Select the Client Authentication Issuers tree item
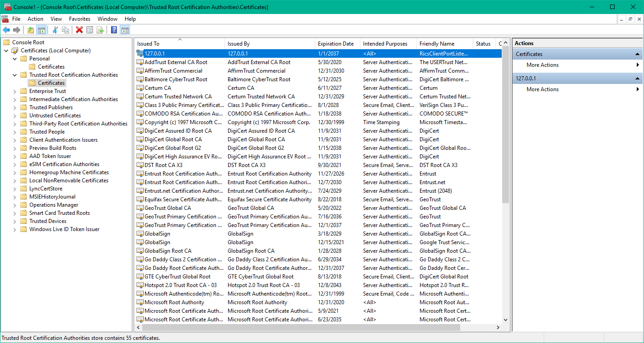The image size is (644, 343). pos(63,140)
